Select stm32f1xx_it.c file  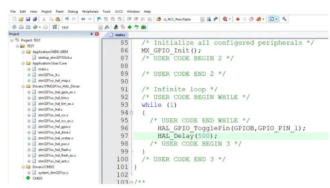coord(49,75)
